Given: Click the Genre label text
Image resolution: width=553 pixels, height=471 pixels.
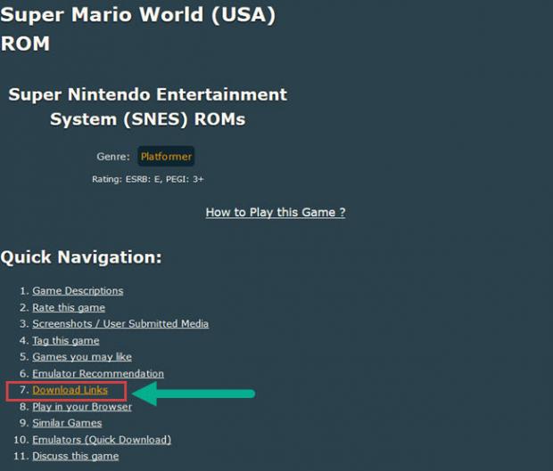Looking at the screenshot, I should pyautogui.click(x=113, y=157).
